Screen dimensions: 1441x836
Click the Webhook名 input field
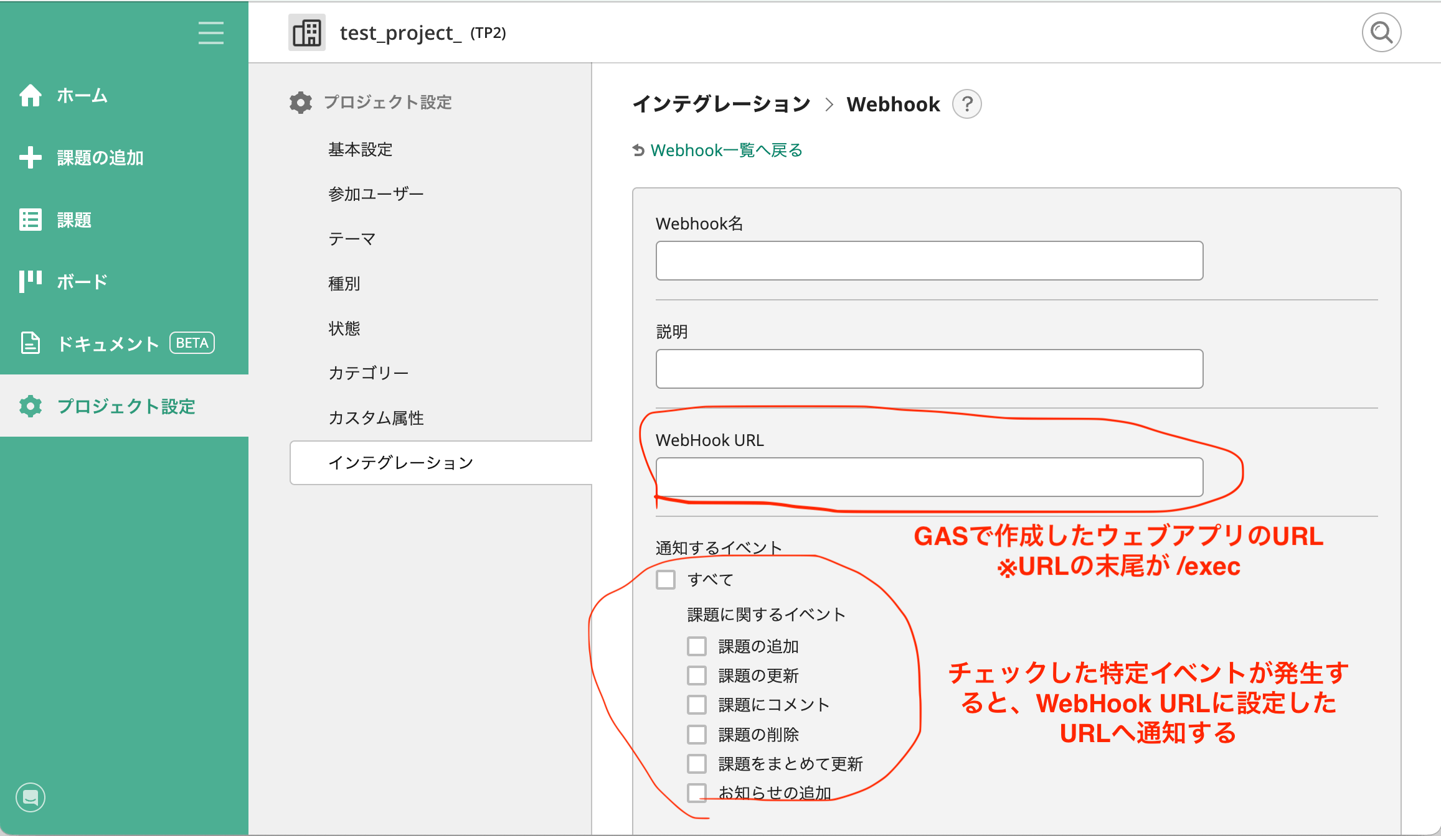(x=928, y=261)
